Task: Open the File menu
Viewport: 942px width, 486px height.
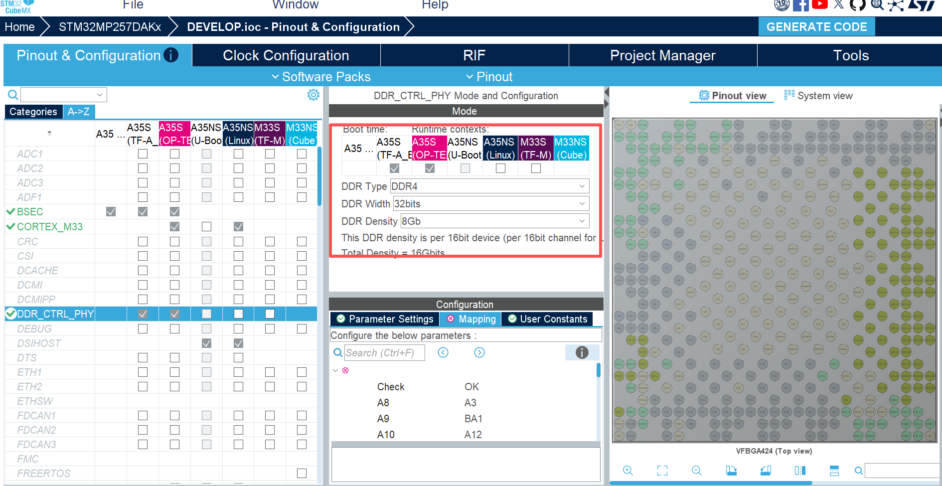Action: [133, 5]
